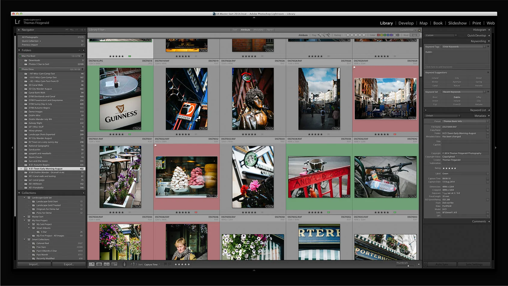Image resolution: width=508 pixels, height=286 pixels.
Task: Select the Metadata filter tab
Action: pos(258,30)
